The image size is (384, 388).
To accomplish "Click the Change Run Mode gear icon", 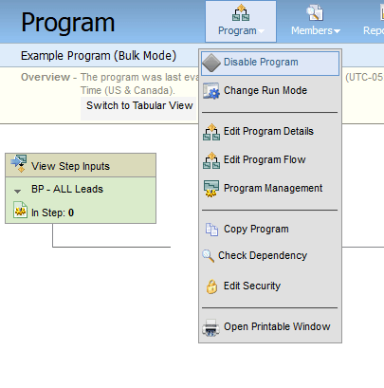I will click(x=211, y=91).
